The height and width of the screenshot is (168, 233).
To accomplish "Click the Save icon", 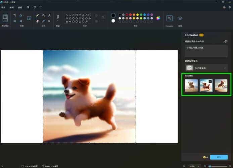I will tap(28, 7).
